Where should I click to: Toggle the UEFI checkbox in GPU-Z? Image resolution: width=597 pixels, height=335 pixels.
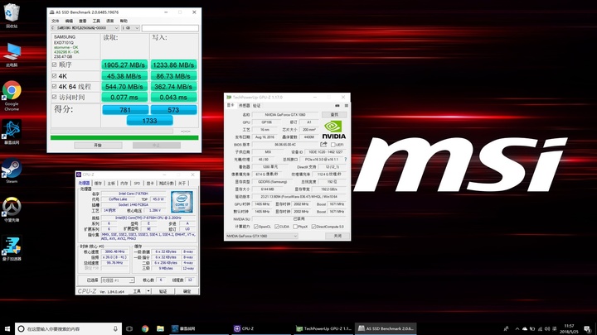pyautogui.click(x=333, y=145)
